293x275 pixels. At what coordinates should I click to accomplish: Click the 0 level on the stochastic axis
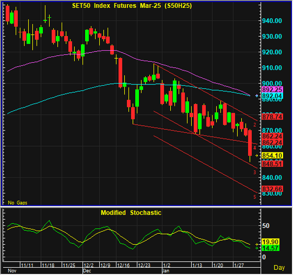[264, 257]
